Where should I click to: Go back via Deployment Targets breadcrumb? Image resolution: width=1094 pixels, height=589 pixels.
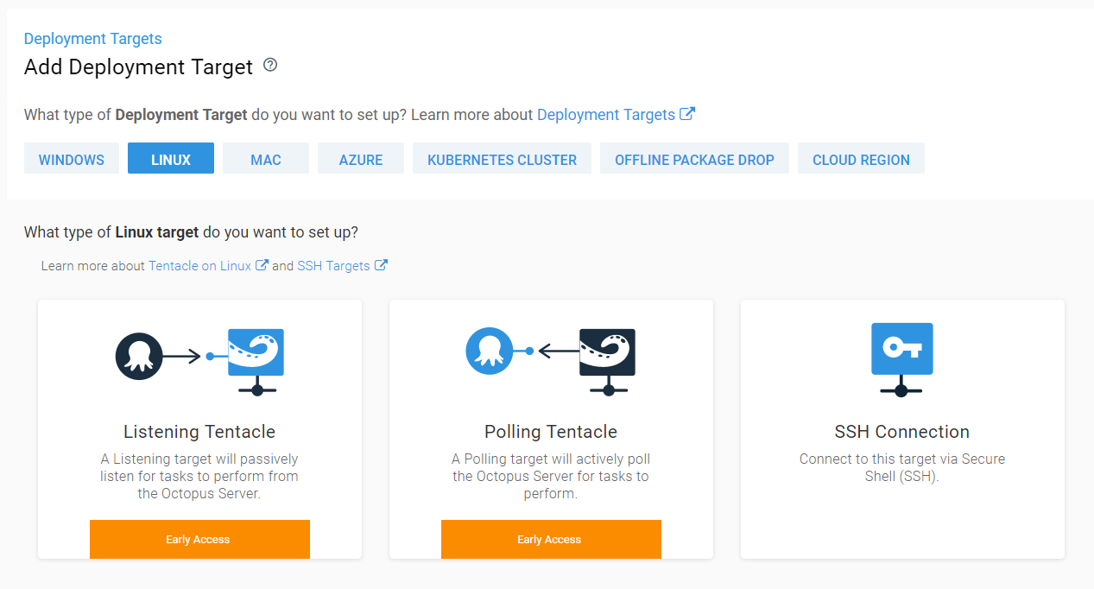click(93, 39)
